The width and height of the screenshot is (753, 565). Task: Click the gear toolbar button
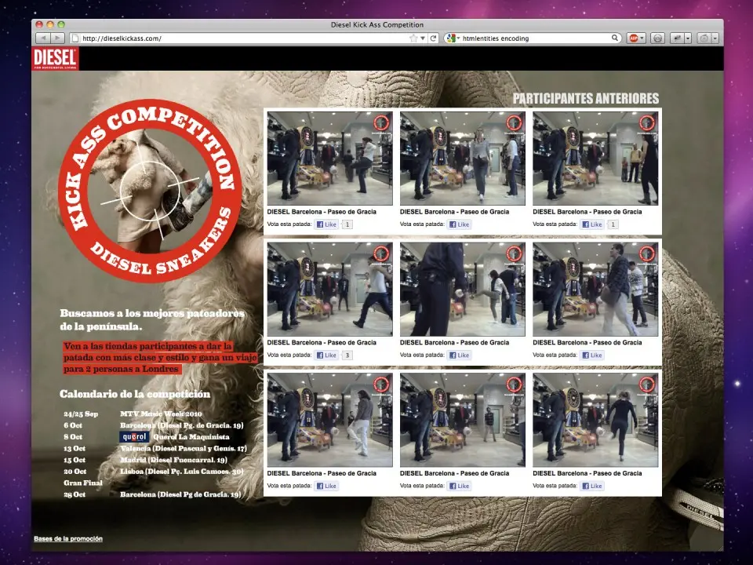pos(657,38)
